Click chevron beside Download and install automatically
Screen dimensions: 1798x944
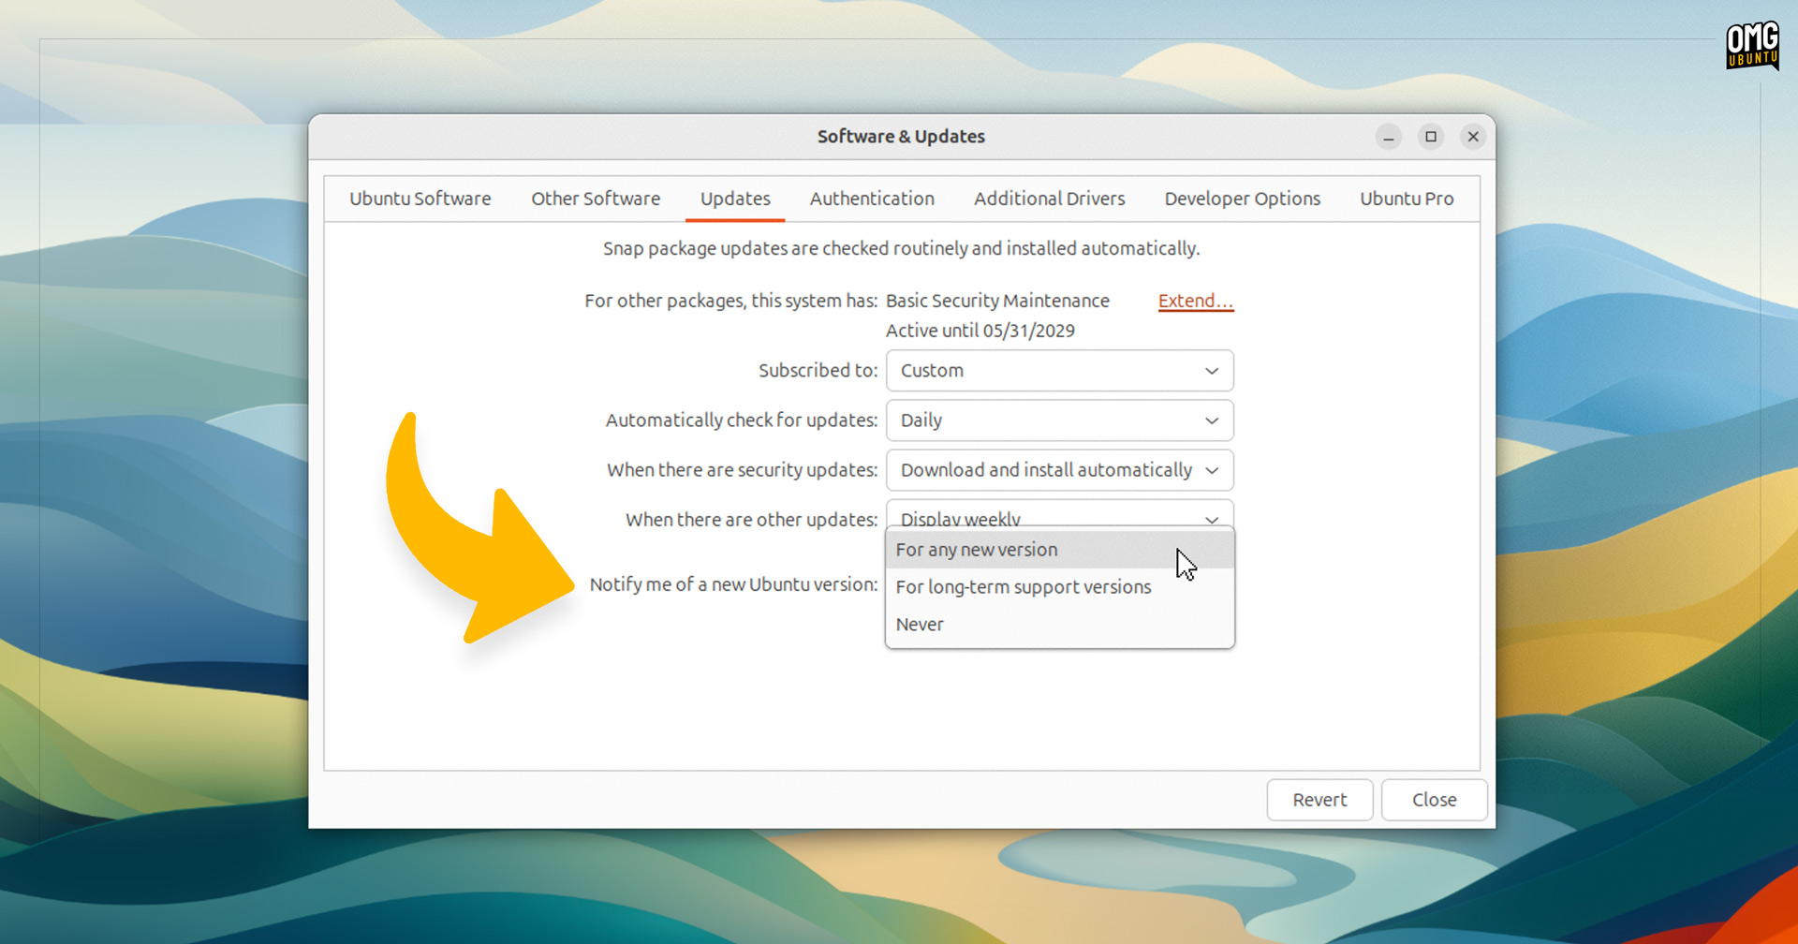coord(1212,470)
